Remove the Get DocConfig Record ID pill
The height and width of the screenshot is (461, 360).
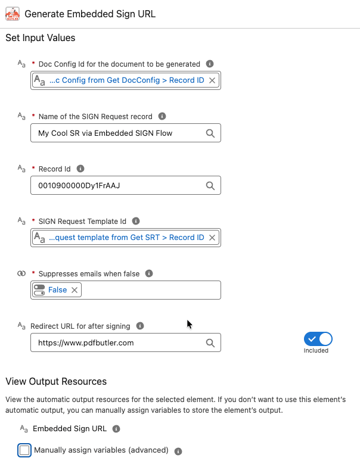pos(212,80)
